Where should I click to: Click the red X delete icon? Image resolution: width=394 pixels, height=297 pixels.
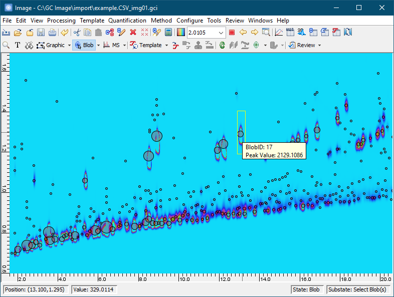(x=133, y=33)
